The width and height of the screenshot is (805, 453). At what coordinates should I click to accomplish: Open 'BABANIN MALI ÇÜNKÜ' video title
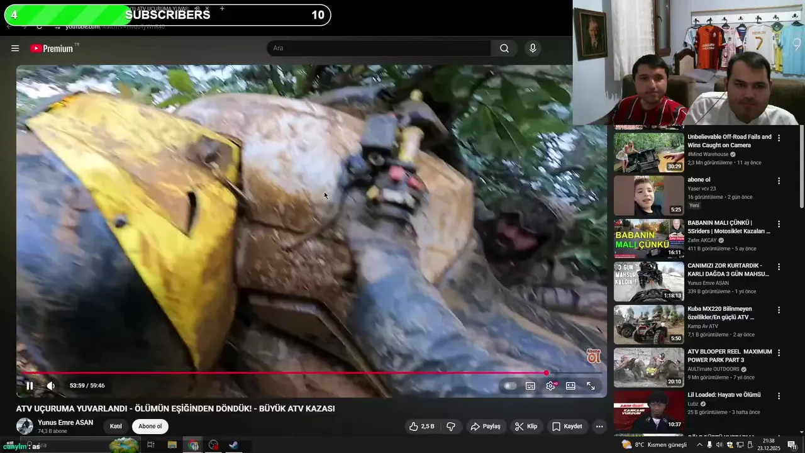pyautogui.click(x=728, y=226)
